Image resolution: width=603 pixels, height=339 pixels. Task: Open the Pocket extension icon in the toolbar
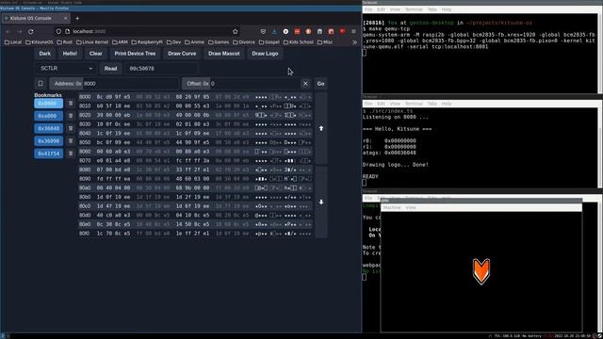click(x=263, y=31)
